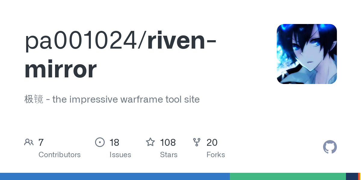Open GitHub via the Octocat logo
The width and height of the screenshot is (361, 180).
pos(330,147)
